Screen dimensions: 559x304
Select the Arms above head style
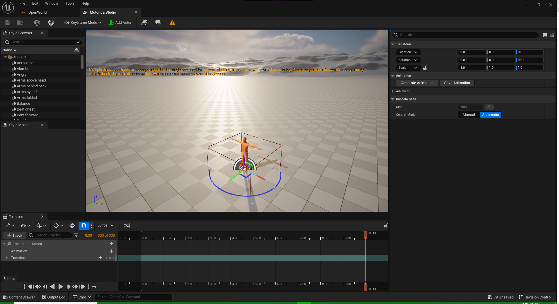click(31, 80)
